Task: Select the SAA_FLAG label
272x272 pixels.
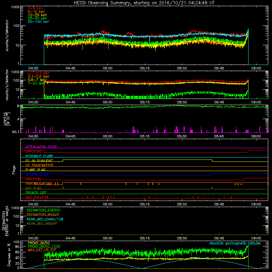Action: (x=33, y=179)
